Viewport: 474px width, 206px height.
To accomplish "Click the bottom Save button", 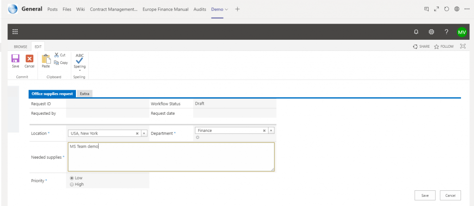I will click(425, 195).
